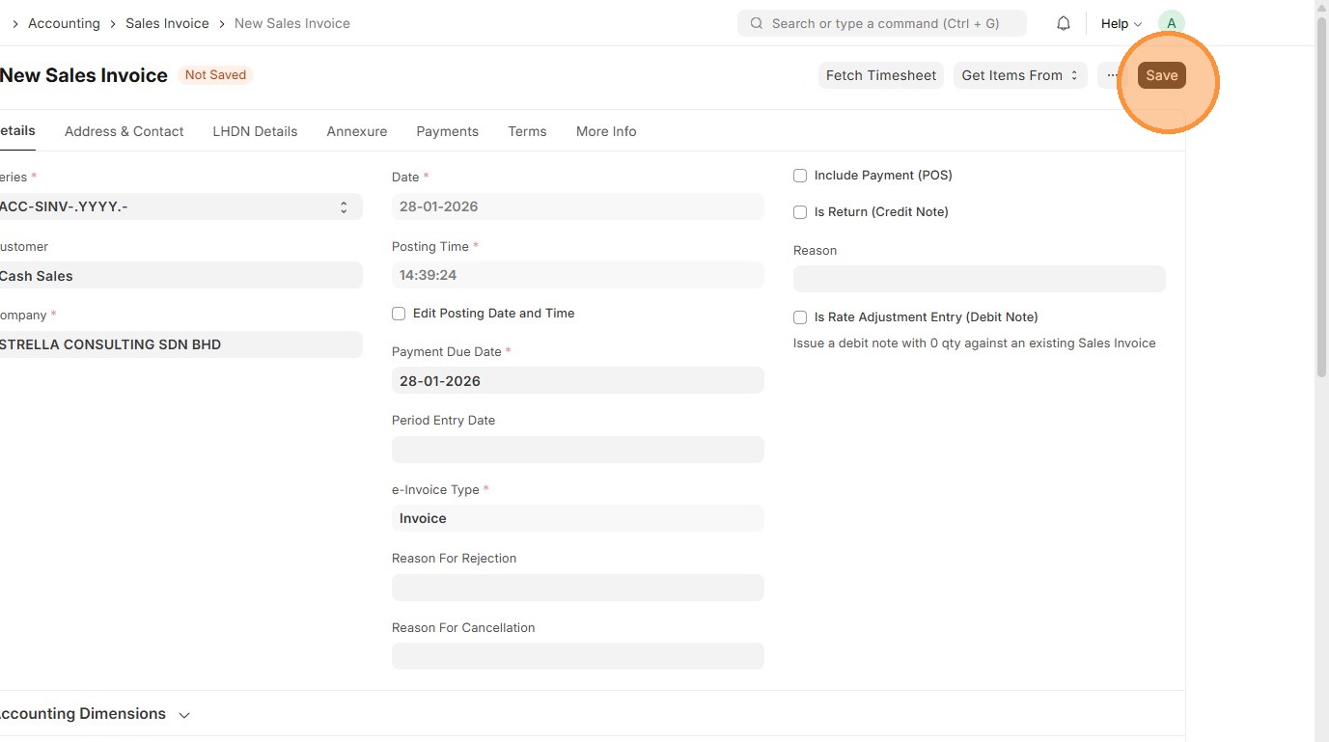Click the Reason For Rejection field

click(578, 588)
